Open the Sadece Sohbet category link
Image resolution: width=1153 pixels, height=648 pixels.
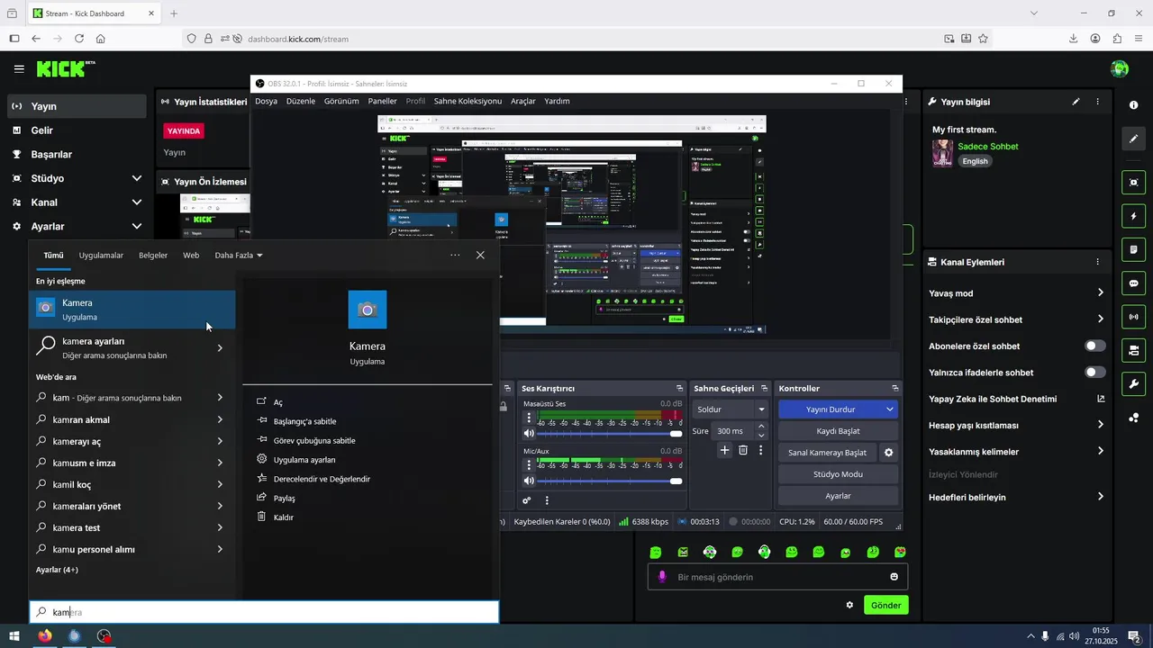[988, 147]
